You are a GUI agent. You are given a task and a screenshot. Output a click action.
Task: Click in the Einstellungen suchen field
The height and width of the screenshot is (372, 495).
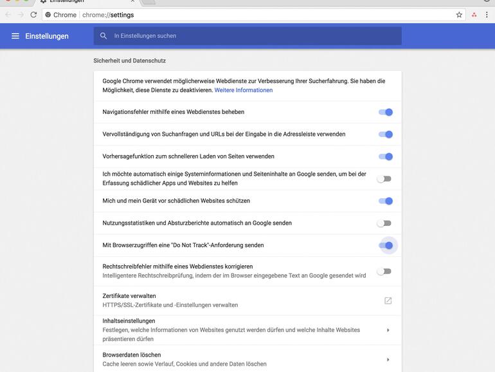[251, 36]
